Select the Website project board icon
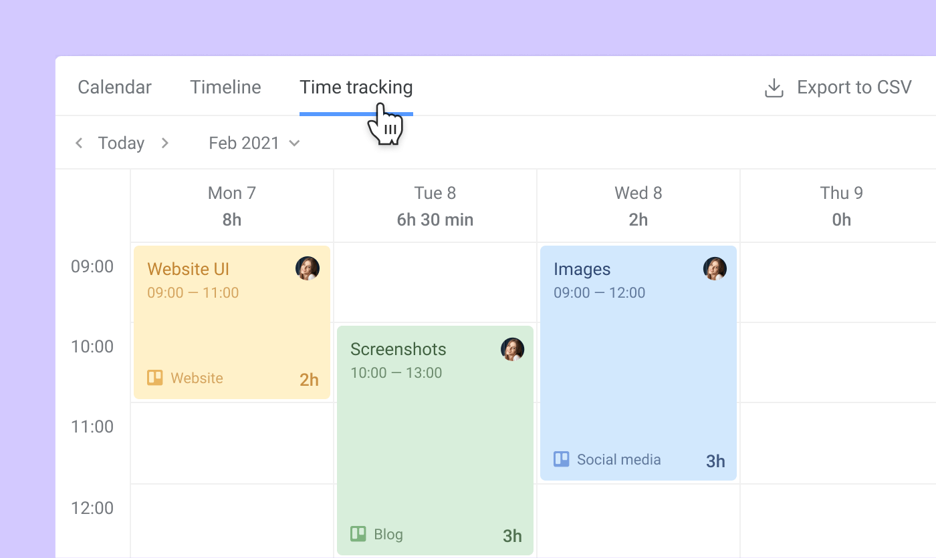Viewport: 936px width, 558px height. pos(154,377)
